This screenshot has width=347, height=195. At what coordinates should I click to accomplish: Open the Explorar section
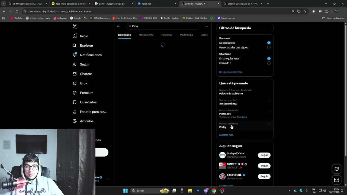tap(83, 45)
